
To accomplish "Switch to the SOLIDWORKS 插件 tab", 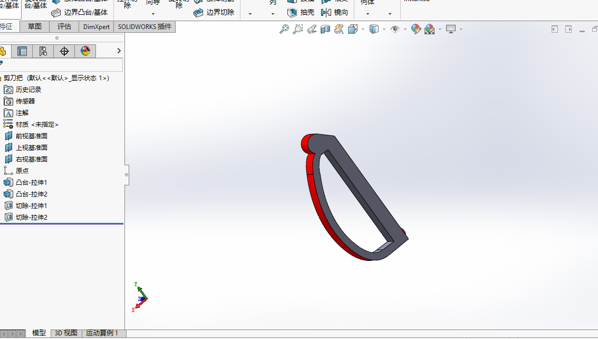I will pos(144,26).
